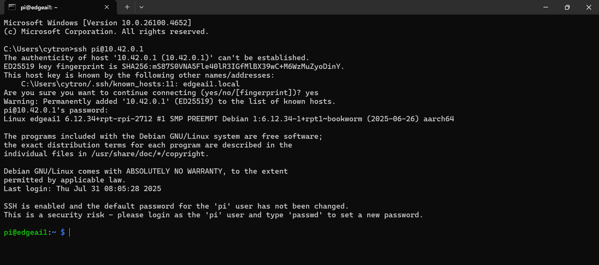Click the Microsoft Windows version header line
This screenshot has width=599, height=265.
[x=97, y=22]
